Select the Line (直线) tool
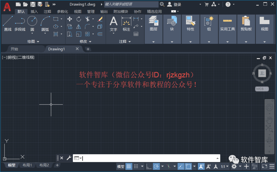This screenshot has height=172, width=277. point(8,24)
